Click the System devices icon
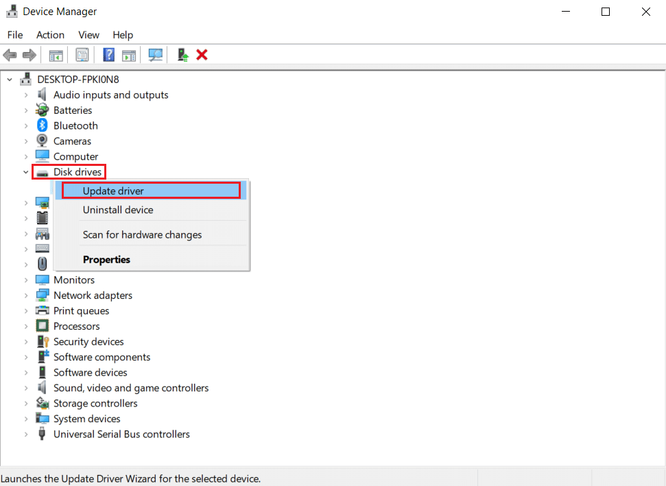The image size is (666, 486). [x=42, y=418]
